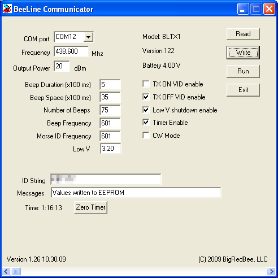The width and height of the screenshot is (278, 278).
Task: Focus the Frequency 438.600 field
Action: coord(71,51)
